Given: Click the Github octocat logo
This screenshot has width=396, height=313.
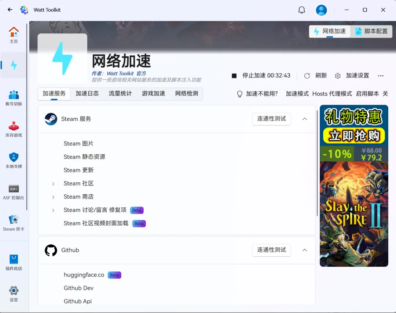Looking at the screenshot, I should coord(51,250).
